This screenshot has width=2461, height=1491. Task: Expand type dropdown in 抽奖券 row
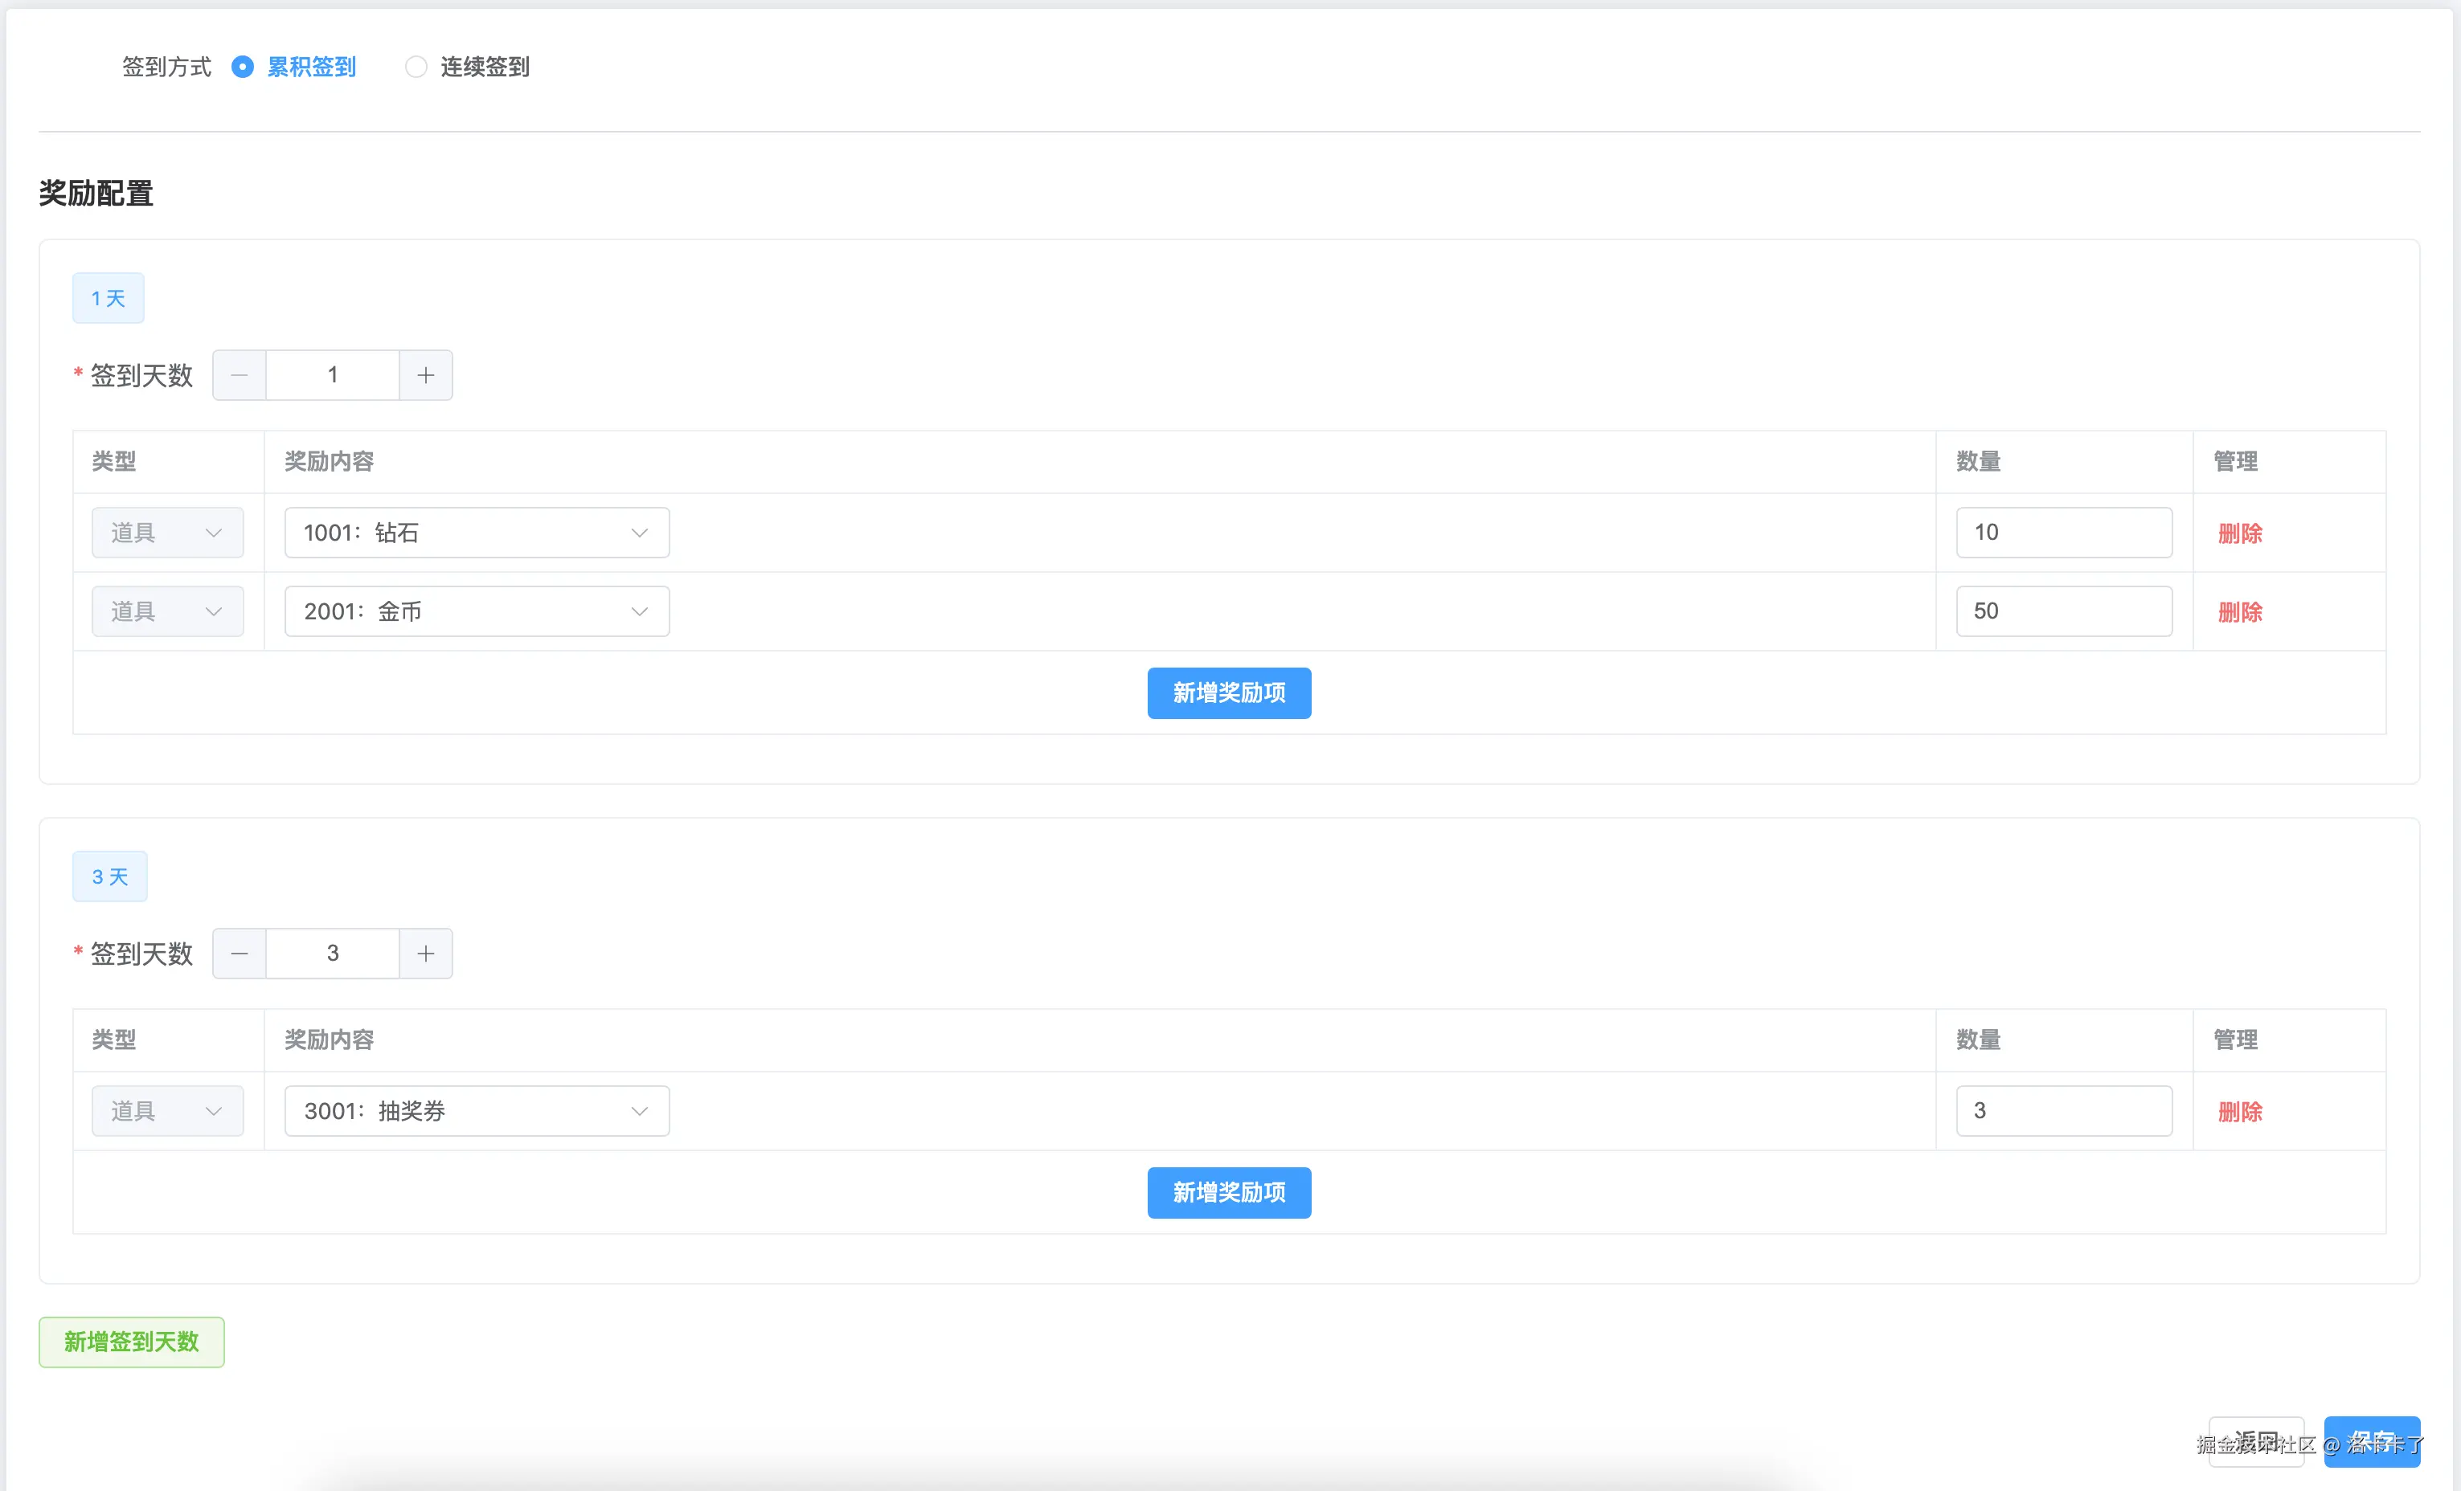click(x=168, y=1111)
